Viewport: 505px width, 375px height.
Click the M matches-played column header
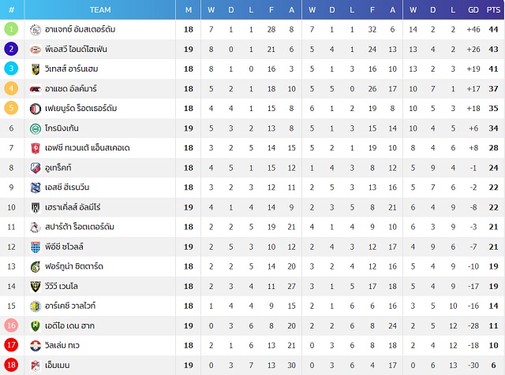pos(189,10)
